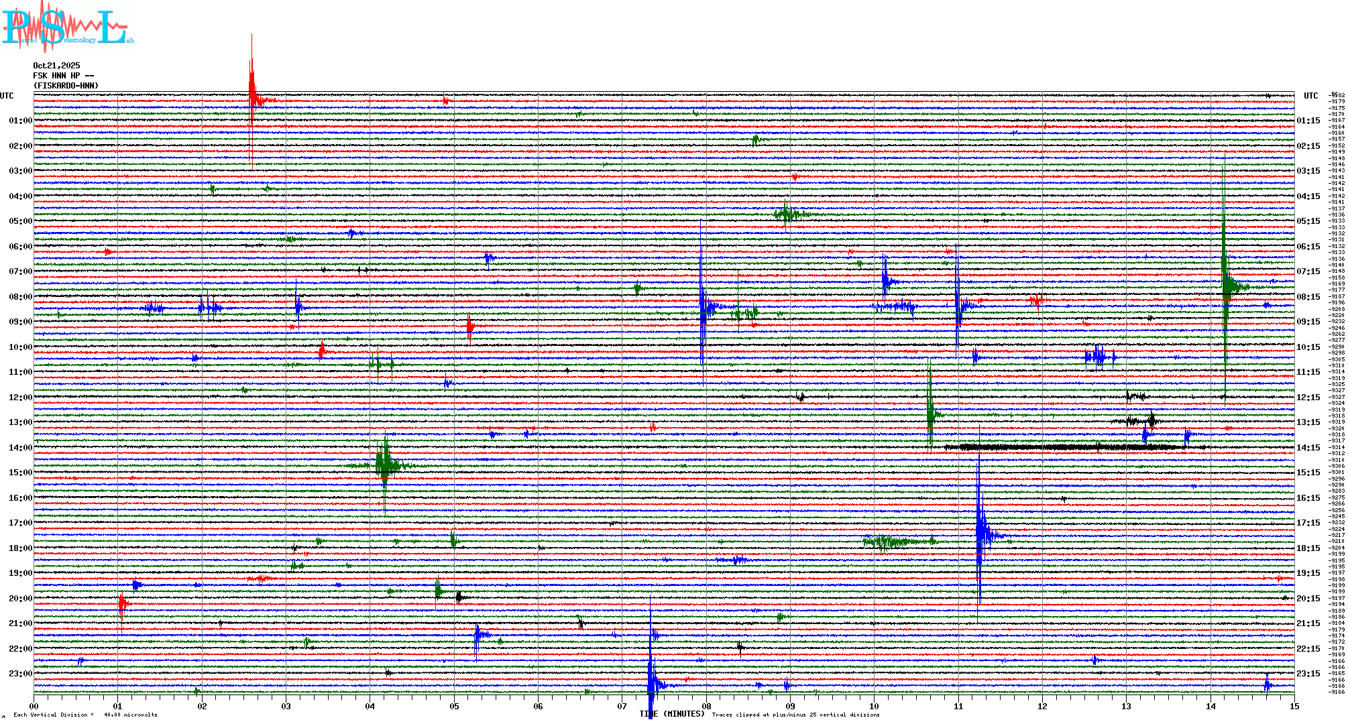
Task: Click the left UTC axis label
Action: click(7, 96)
